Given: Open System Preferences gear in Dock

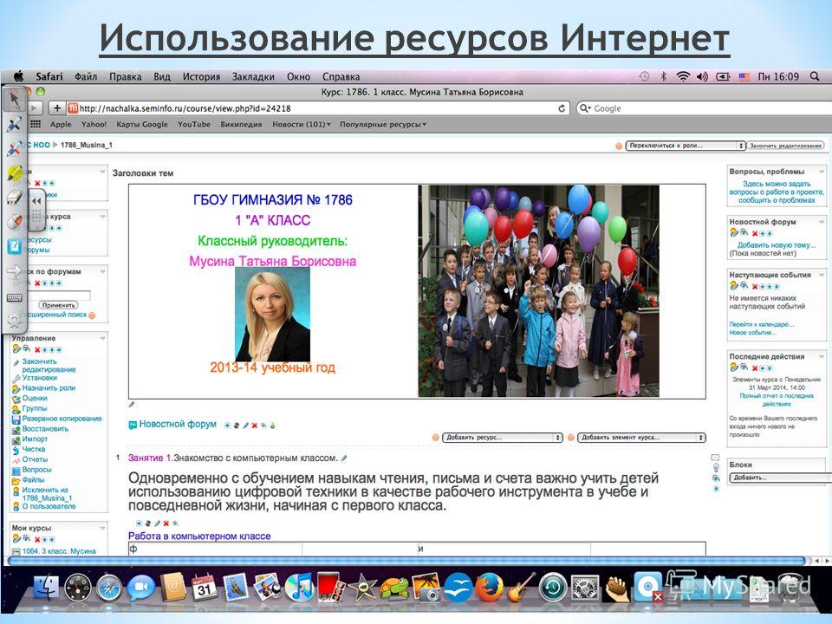Looking at the screenshot, I should click(x=584, y=588).
